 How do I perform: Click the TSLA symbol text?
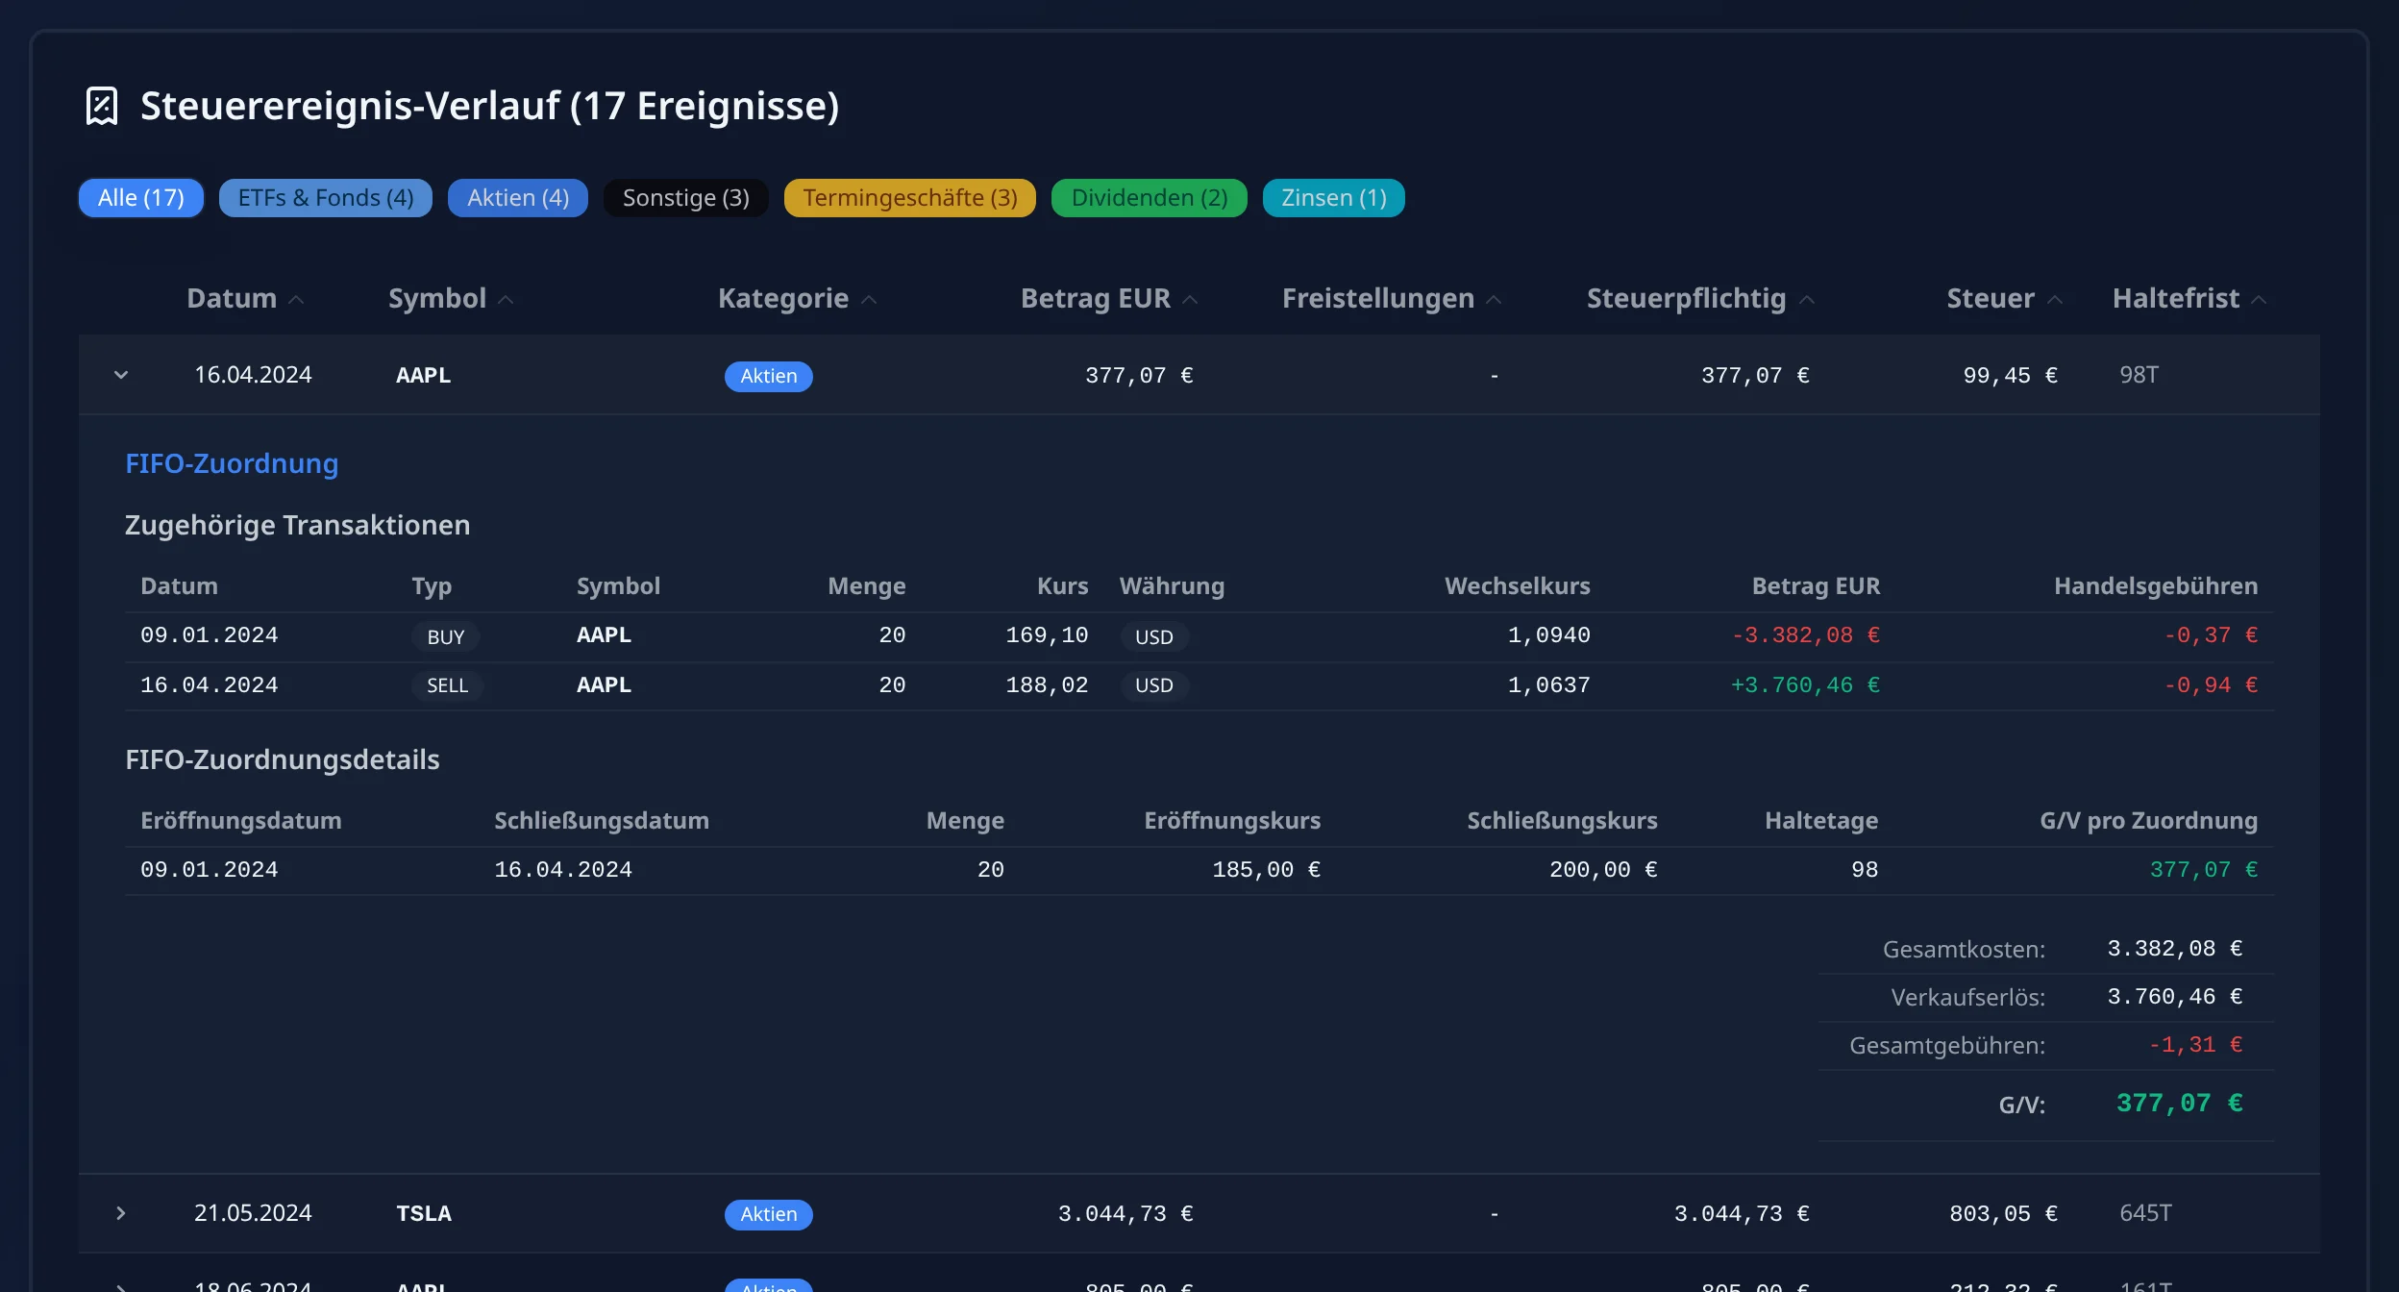[424, 1213]
